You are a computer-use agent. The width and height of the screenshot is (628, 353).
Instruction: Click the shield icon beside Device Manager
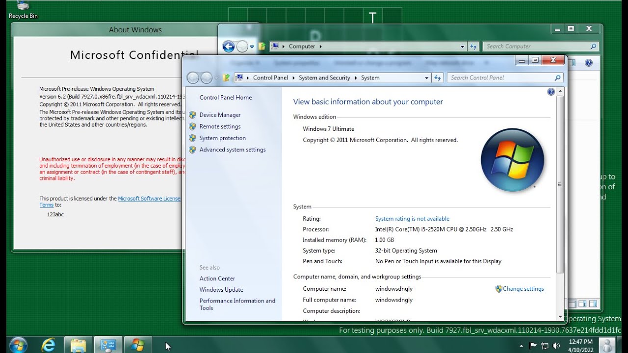pyautogui.click(x=192, y=115)
